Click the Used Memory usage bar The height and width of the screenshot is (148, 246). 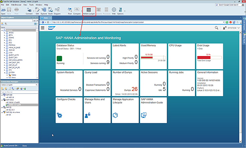153,57
